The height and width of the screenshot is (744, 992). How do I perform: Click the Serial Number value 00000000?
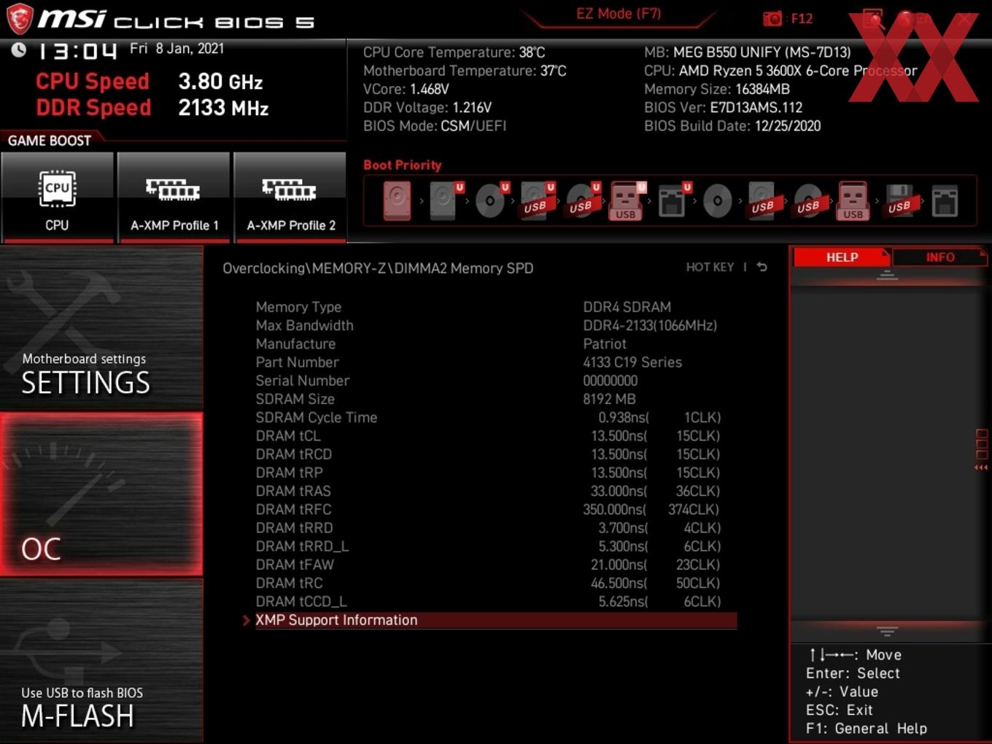(x=611, y=381)
